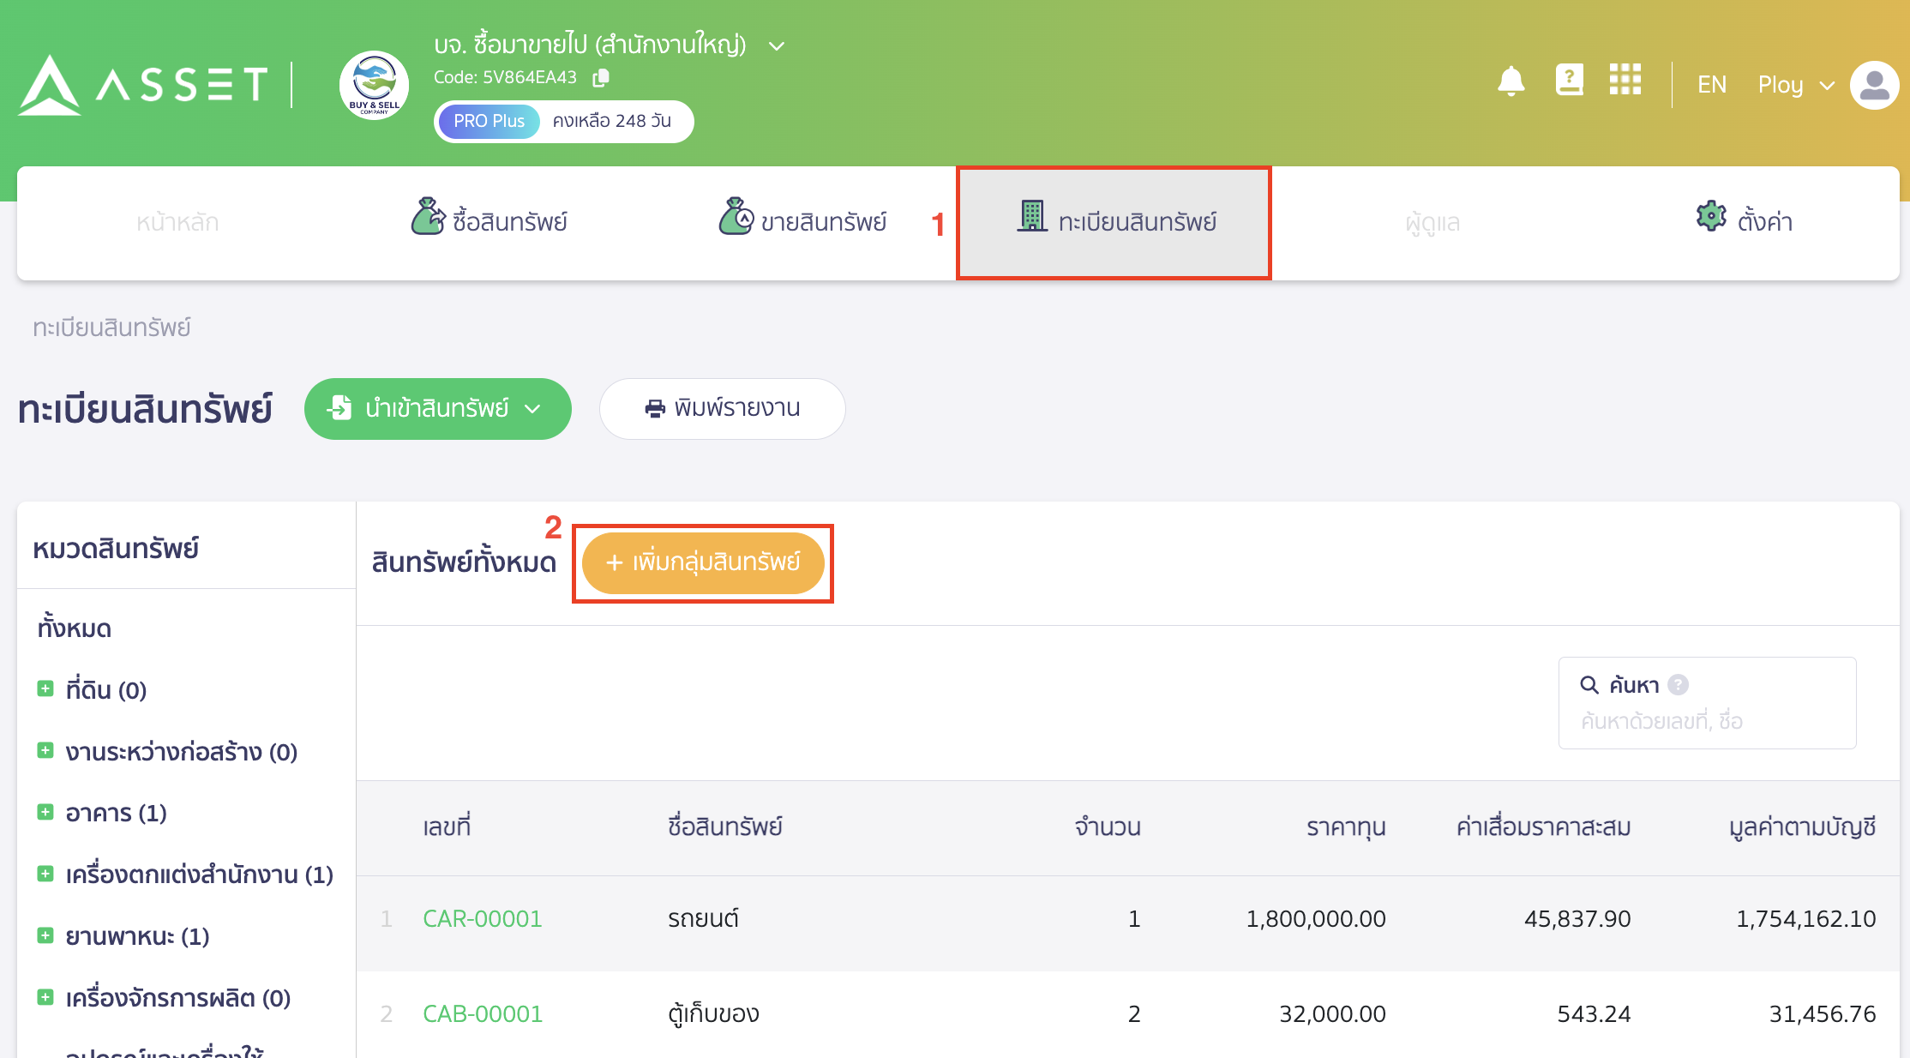This screenshot has height=1058, width=1910.
Task: Click the พิมพ์รายงาน print report button
Action: tap(722, 409)
